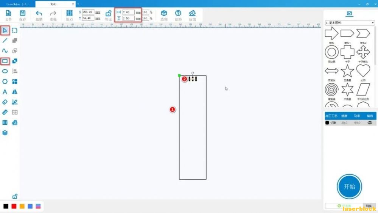Click the LaserMaker 3.0.1 title tab
The width and height of the screenshot is (378, 213).
[x=18, y=4]
